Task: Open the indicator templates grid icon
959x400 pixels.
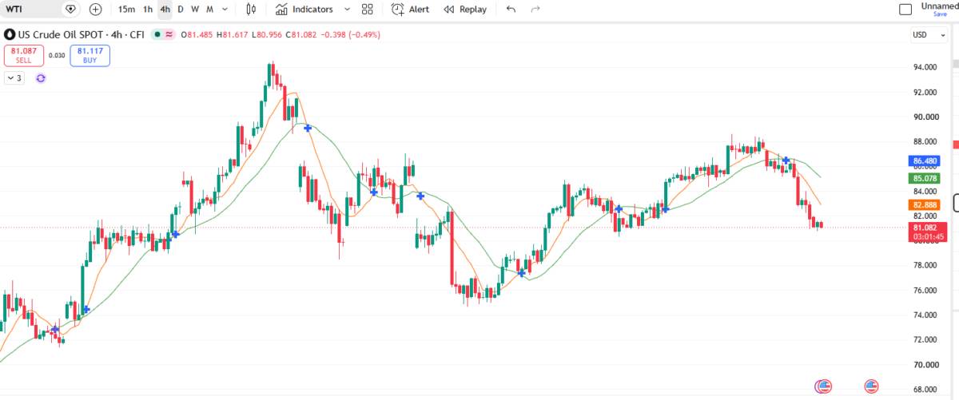Action: click(x=367, y=9)
